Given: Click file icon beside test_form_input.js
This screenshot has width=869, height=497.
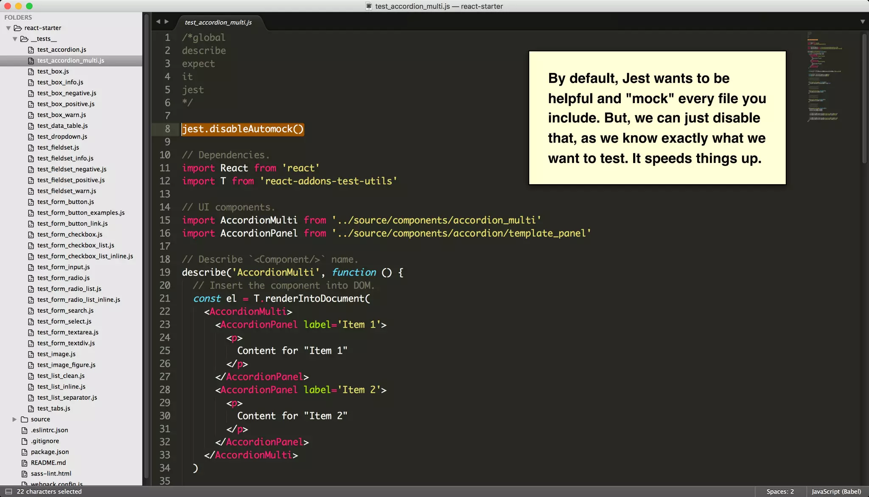Looking at the screenshot, I should pos(31,267).
